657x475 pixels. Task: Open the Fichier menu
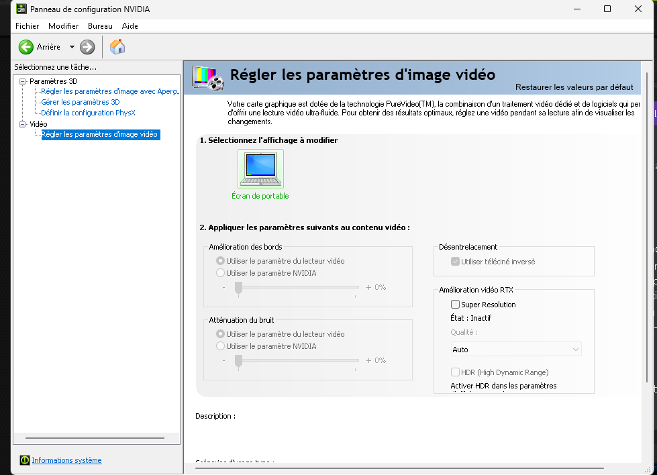27,26
